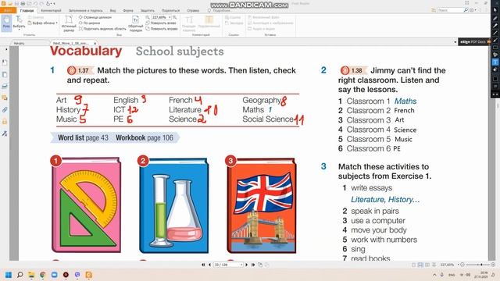Go to the previous page arrow
Screen dimensions: 500x281
point(209,265)
